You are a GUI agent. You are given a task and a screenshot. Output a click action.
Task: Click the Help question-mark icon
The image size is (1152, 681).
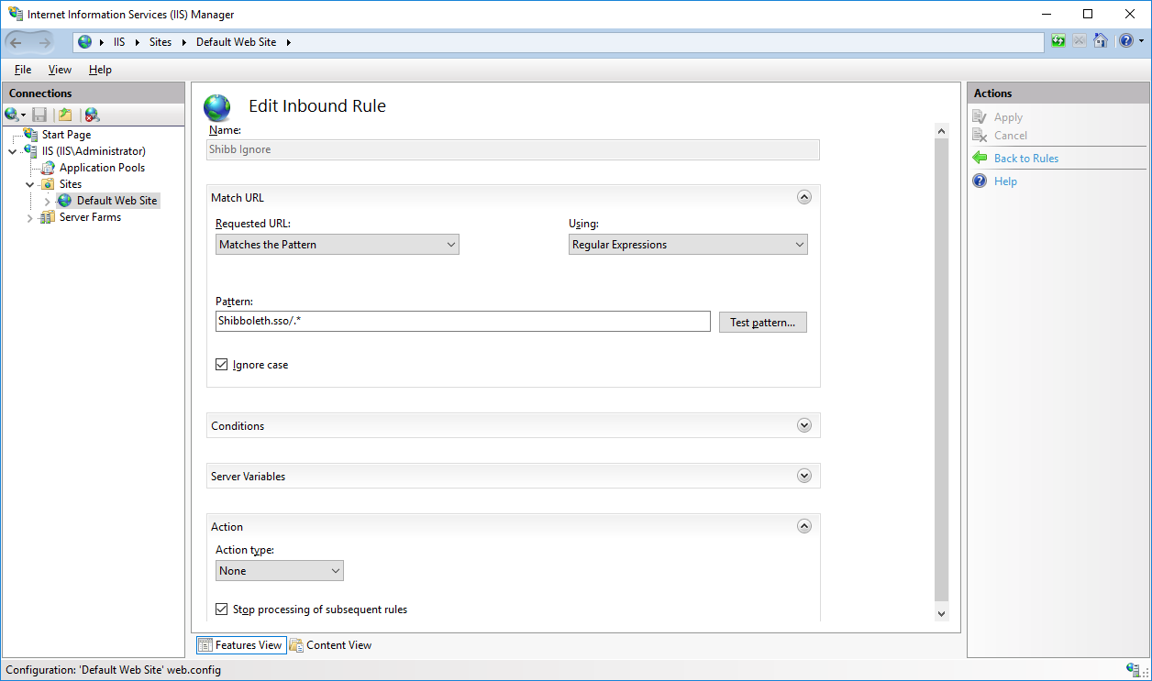(1125, 41)
